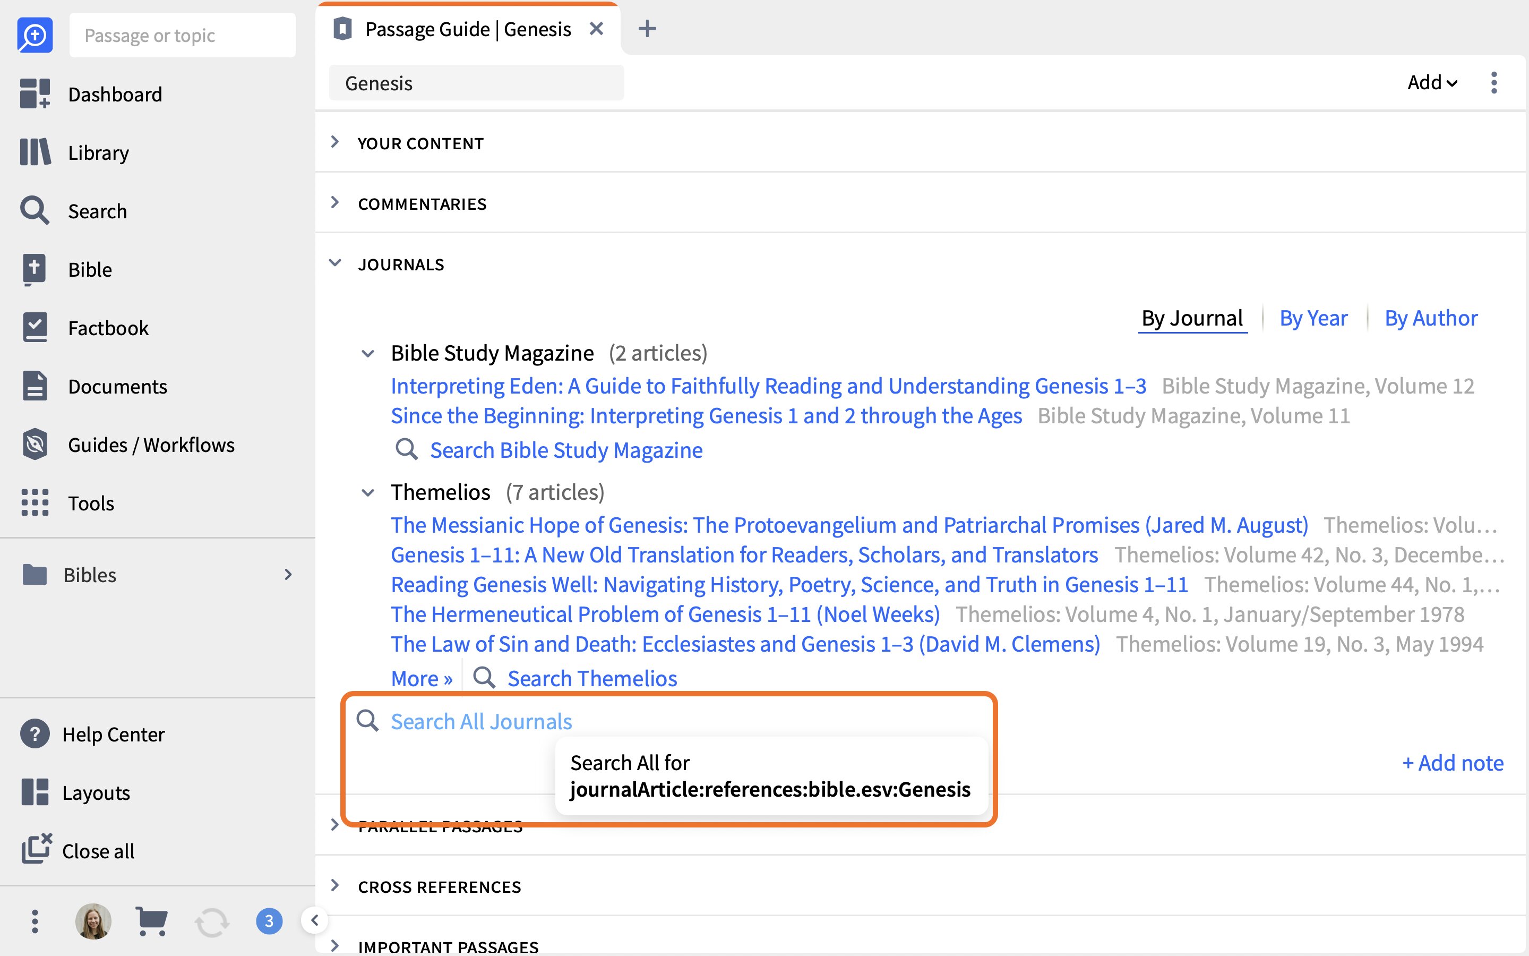Viewport: 1529px width, 956px height.
Task: Click the magnifier beside Search All Journals
Action: tap(367, 721)
